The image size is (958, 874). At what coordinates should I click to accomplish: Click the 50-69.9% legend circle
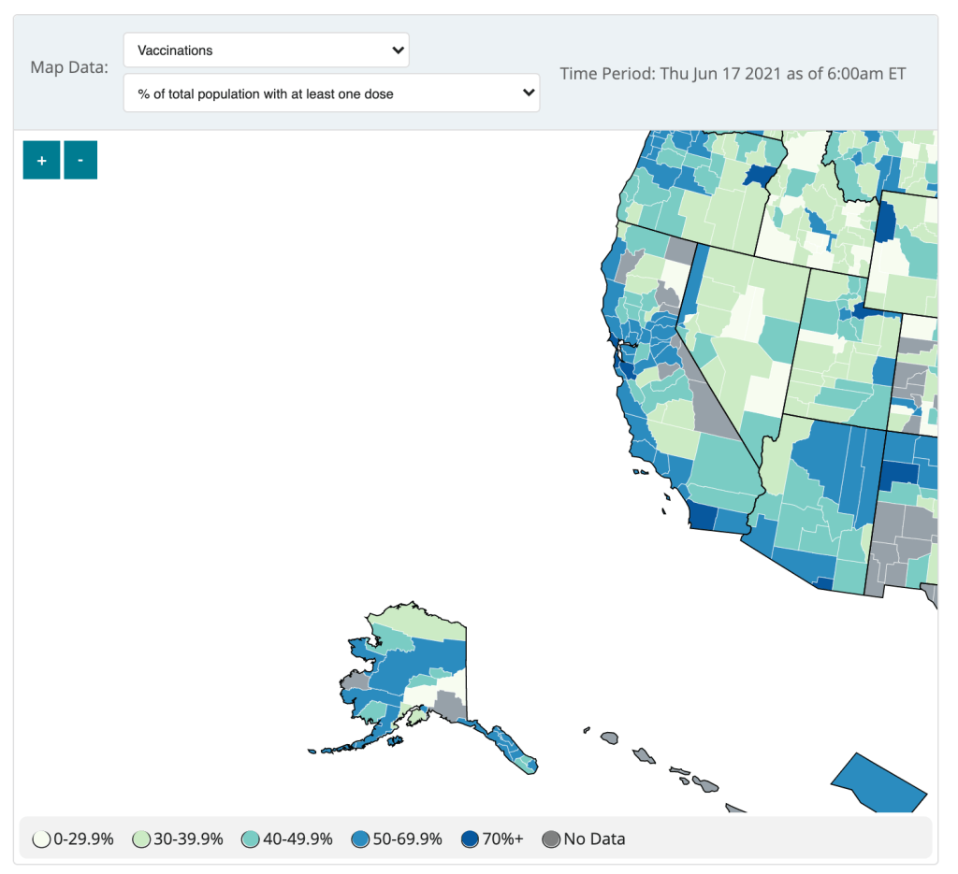(361, 839)
